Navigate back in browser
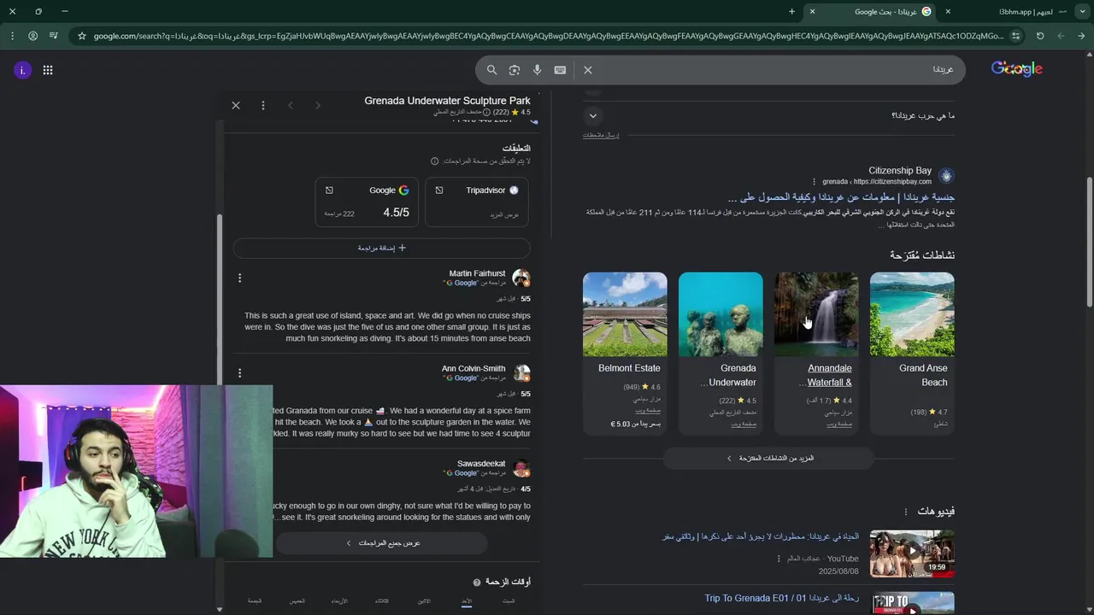Screen dimensions: 1094x615 pyautogui.click(x=1081, y=36)
